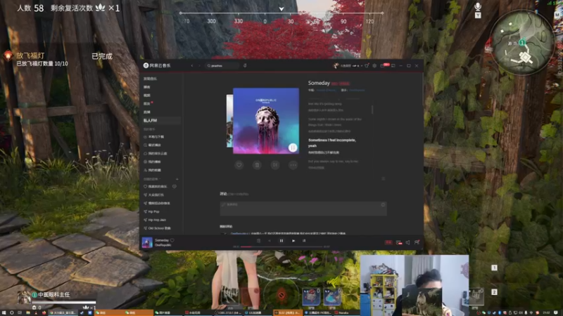Open the listen-together icon in bottom bar

pos(399,242)
